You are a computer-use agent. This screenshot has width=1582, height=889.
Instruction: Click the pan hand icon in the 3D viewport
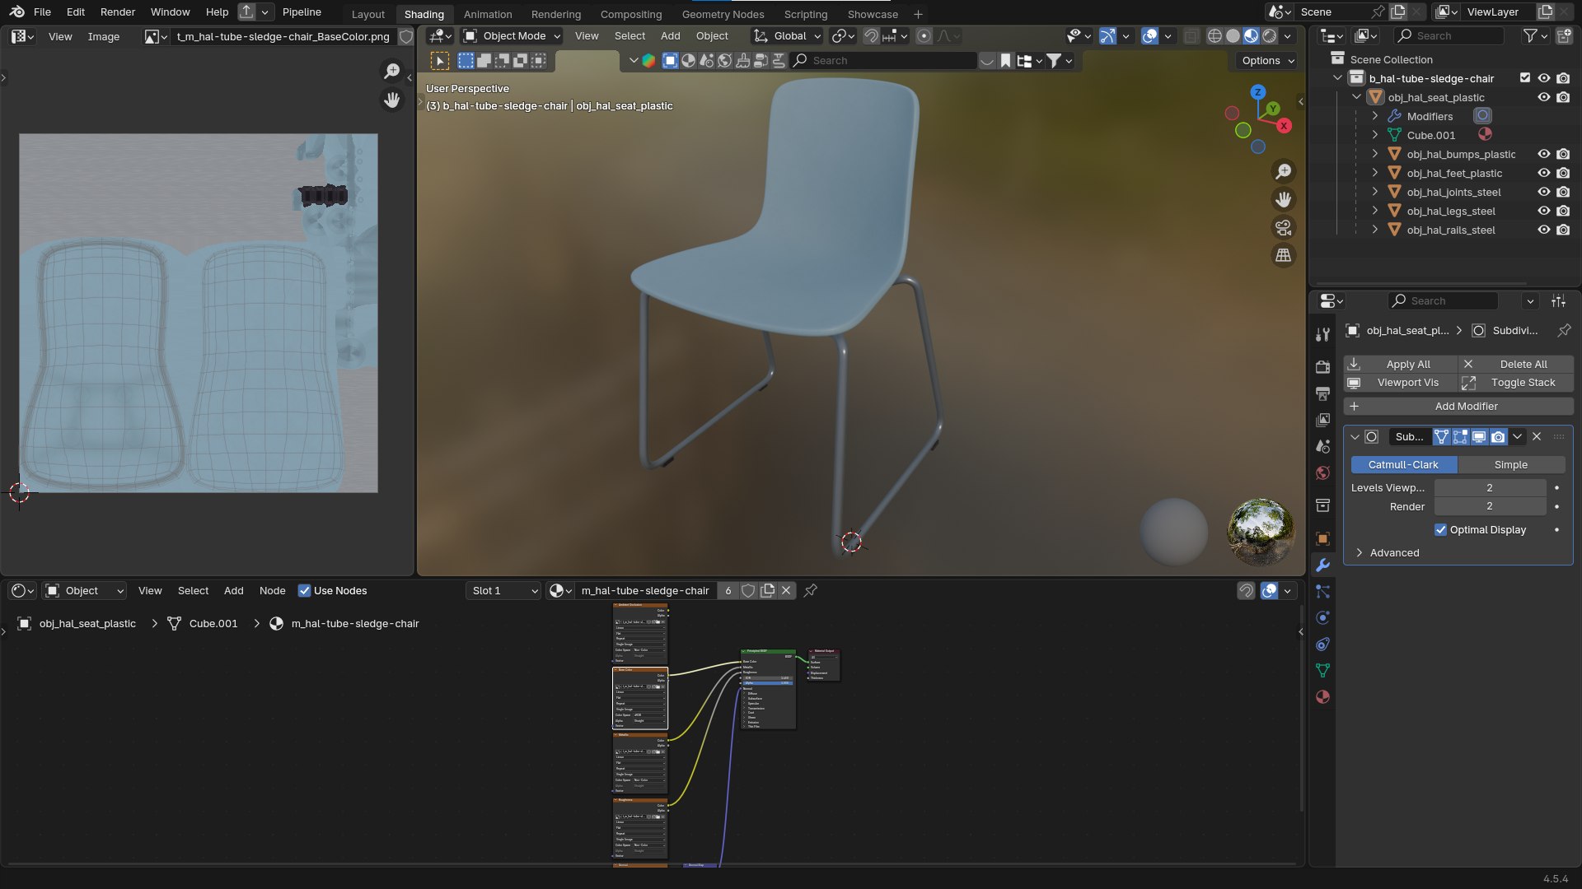[1283, 199]
